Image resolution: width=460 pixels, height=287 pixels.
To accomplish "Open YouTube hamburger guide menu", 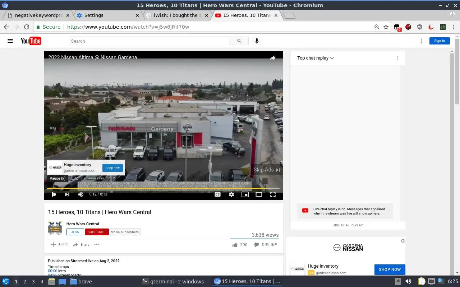I will pyautogui.click(x=10, y=41).
